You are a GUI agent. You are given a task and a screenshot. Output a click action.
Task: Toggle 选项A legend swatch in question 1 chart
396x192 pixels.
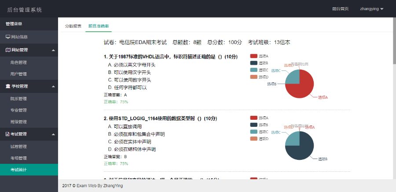(253, 56)
